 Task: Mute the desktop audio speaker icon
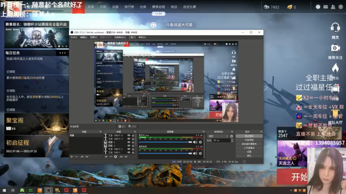click(x=195, y=153)
